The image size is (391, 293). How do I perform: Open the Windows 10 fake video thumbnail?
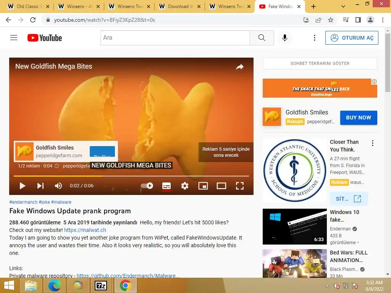pos(294,227)
